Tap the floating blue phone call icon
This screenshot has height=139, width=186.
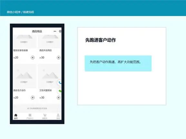tap(60, 83)
